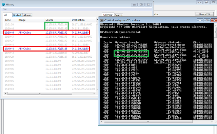Click cmd window vertical scroll up arrow

tap(216, 25)
